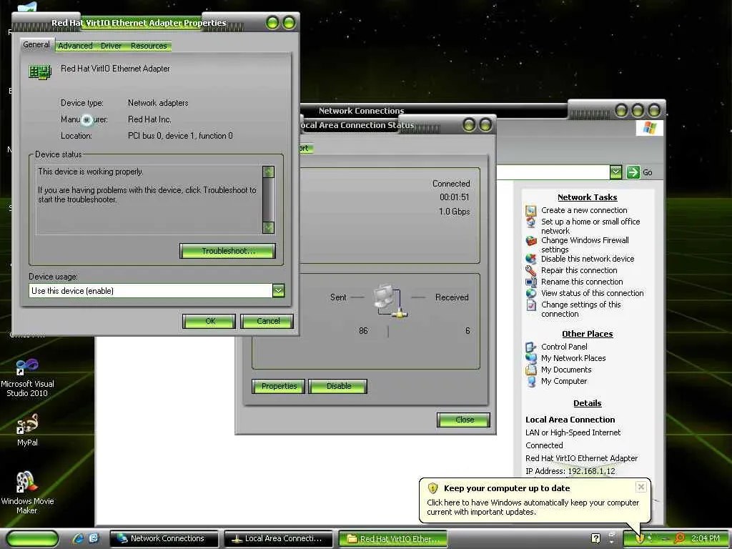
Task: Click the help question mark tray icon
Action: click(595, 538)
